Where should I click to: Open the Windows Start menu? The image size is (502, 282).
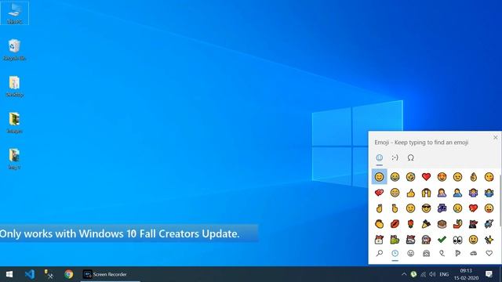tap(9, 274)
